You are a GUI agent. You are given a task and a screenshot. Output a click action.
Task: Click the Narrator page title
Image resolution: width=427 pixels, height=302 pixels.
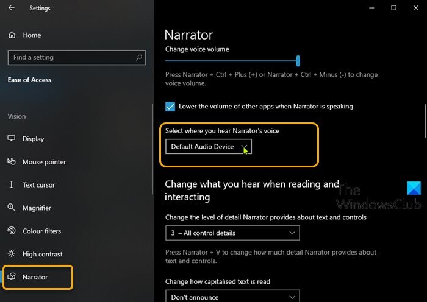pos(188,35)
